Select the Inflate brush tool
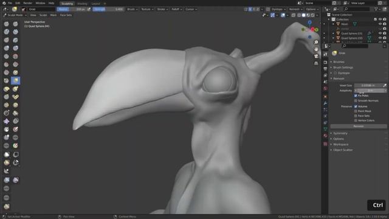This screenshot has height=219, width=389. [x=7, y=48]
